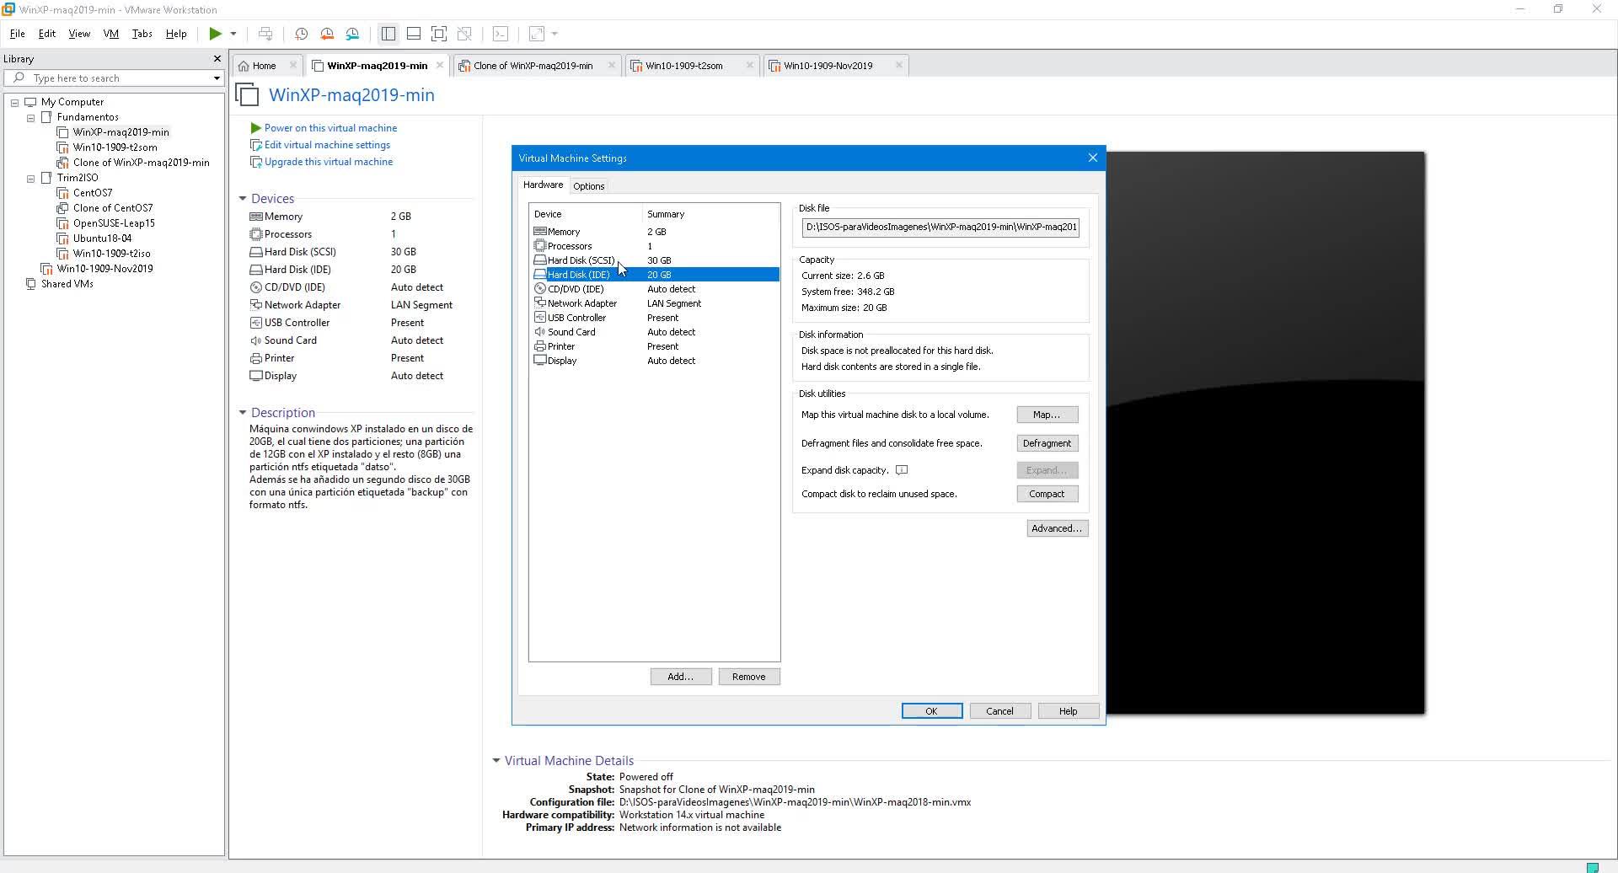The image size is (1618, 873).
Task: Collapse the Fundamentos folder in the library tree
Action: pyautogui.click(x=31, y=118)
